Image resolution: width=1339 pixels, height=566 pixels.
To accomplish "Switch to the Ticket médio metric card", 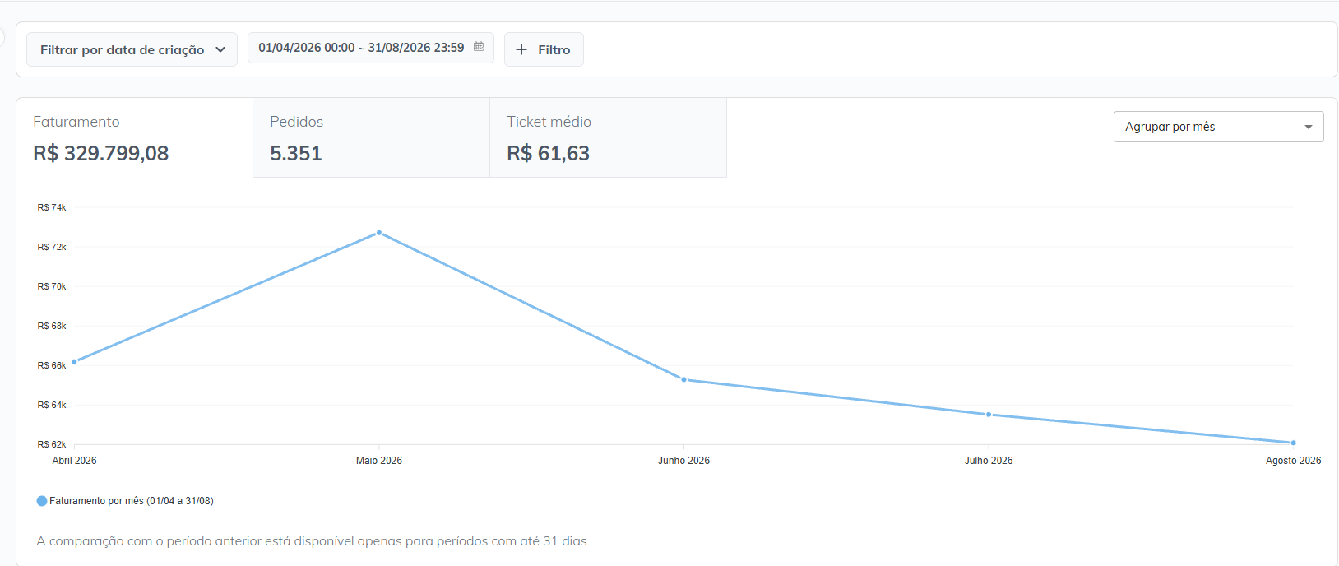I will pyautogui.click(x=608, y=137).
